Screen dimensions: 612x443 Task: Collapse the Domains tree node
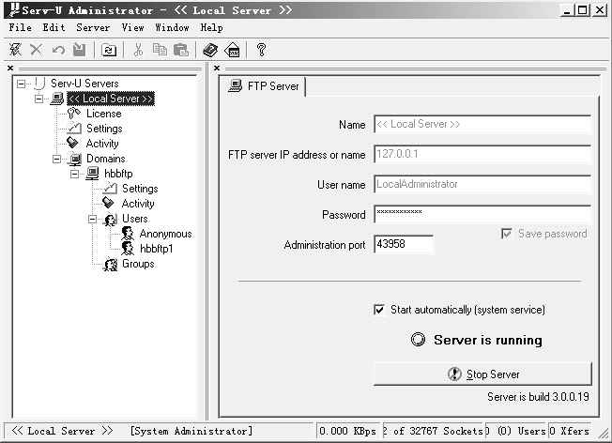[x=57, y=159]
